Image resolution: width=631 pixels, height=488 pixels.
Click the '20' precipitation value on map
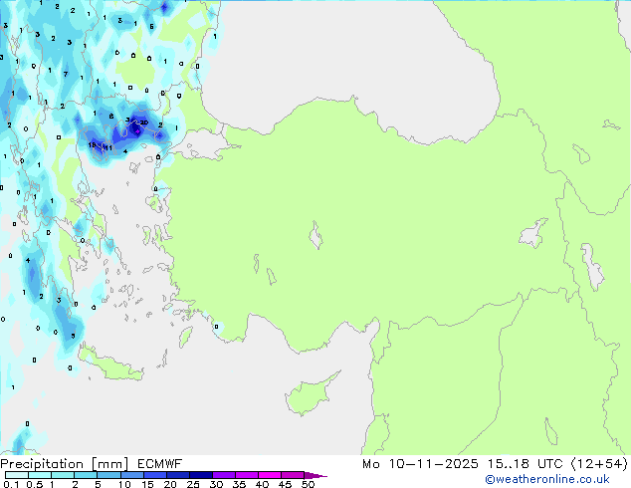144,122
